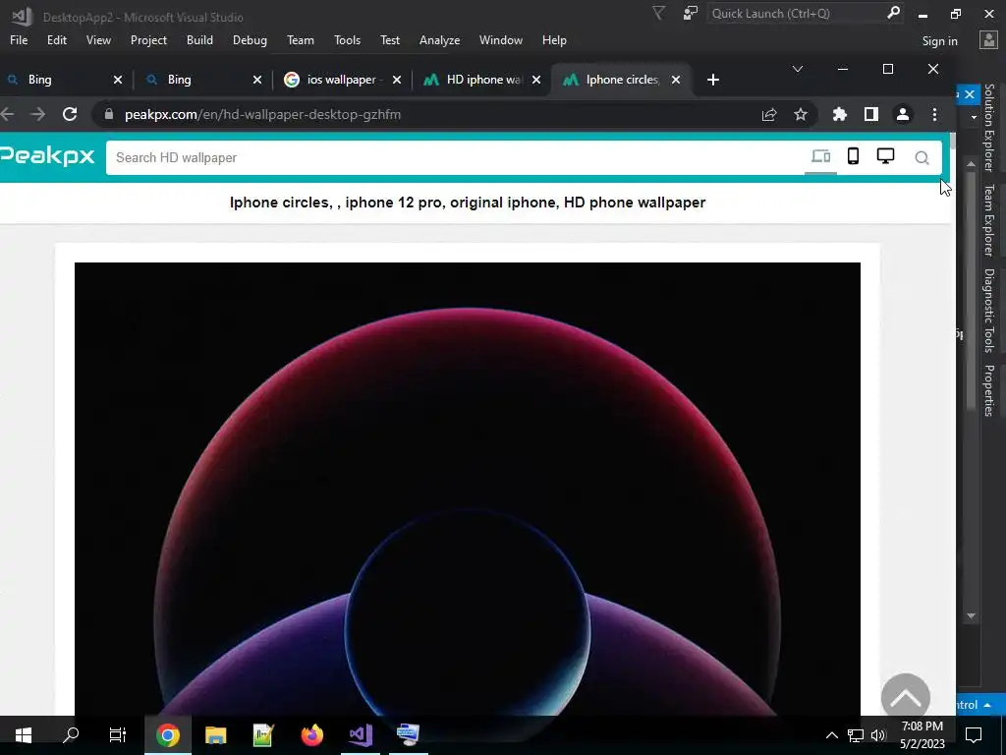Click the notifications filter flag icon

[658, 13]
